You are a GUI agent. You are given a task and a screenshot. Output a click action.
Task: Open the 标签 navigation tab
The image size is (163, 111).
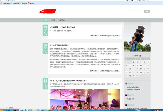(x=53, y=20)
